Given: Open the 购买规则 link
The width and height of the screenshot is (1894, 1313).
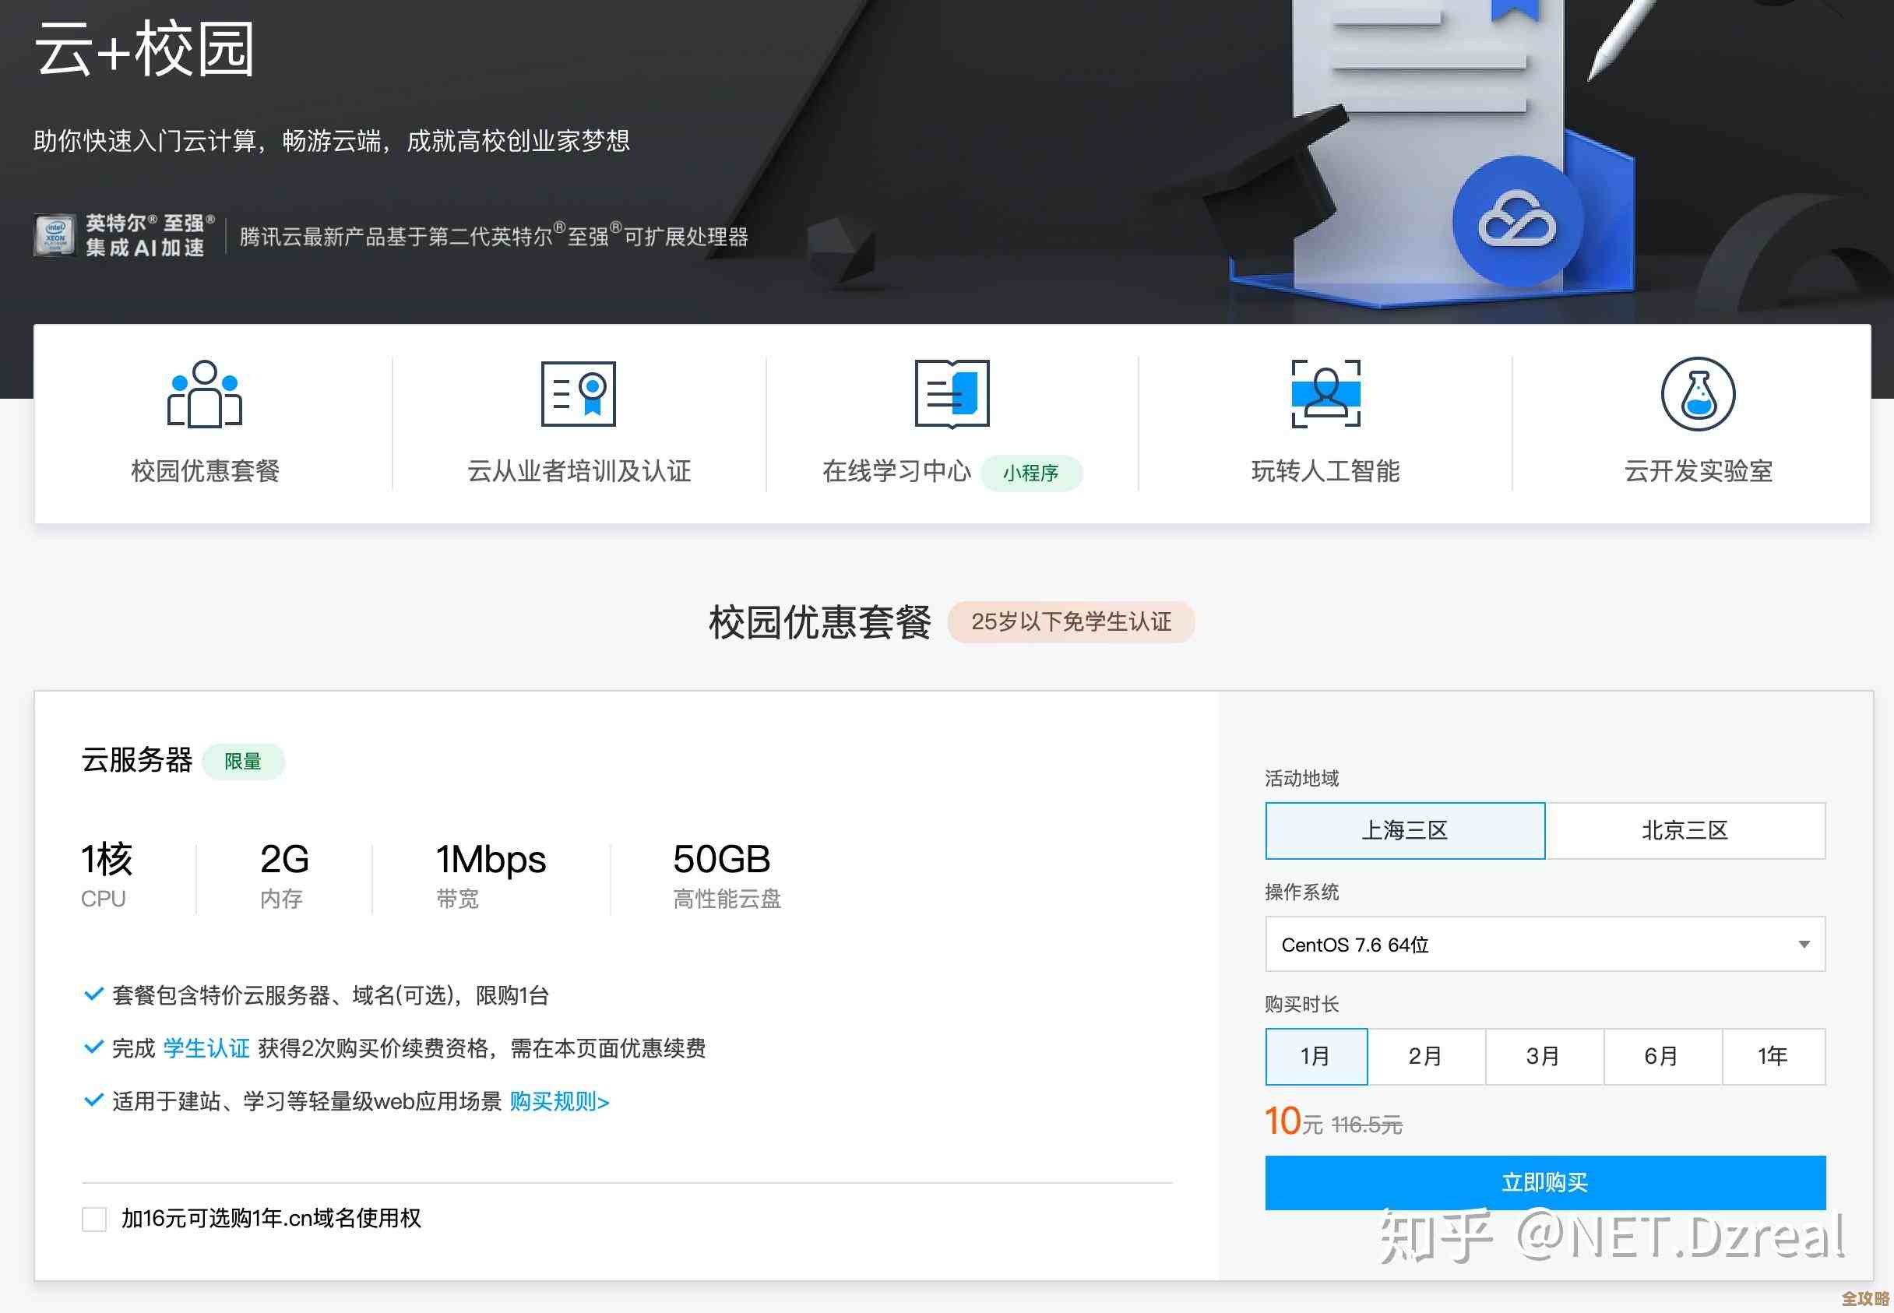Looking at the screenshot, I should (556, 1102).
